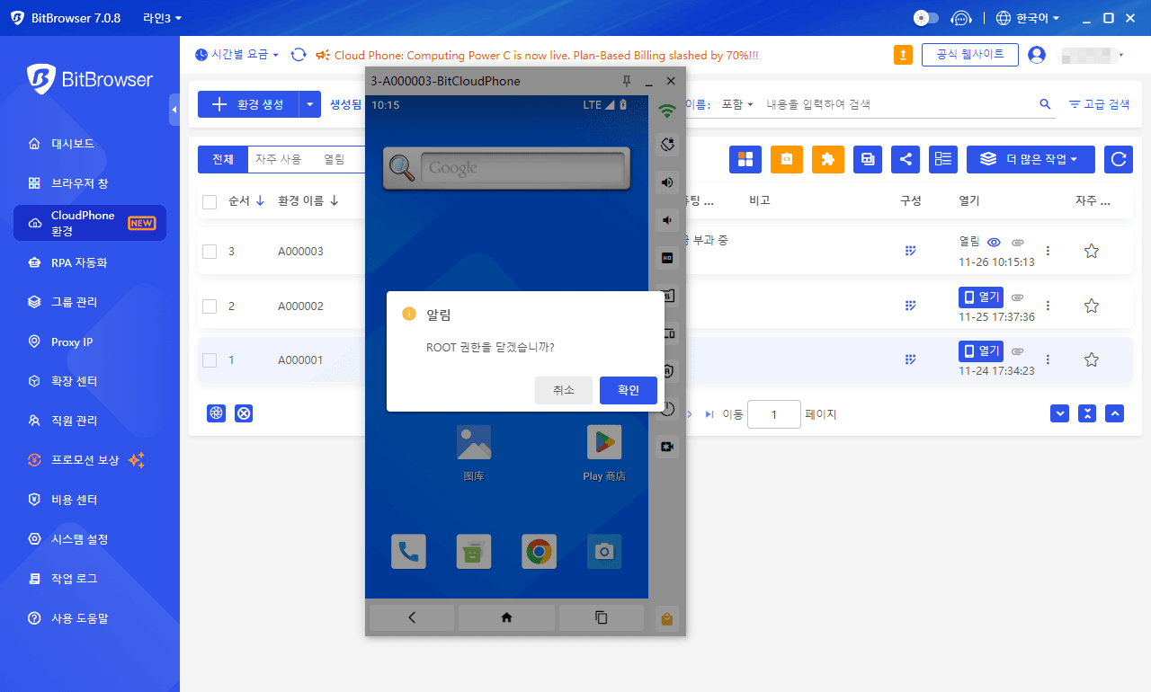The width and height of the screenshot is (1151, 692).
Task: Favorite environment A000002 with the star
Action: [1091, 306]
